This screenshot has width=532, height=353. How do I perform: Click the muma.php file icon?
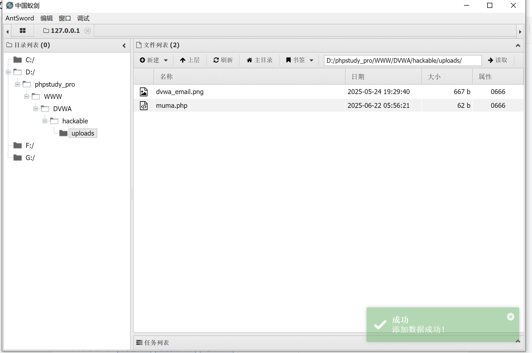click(x=144, y=106)
